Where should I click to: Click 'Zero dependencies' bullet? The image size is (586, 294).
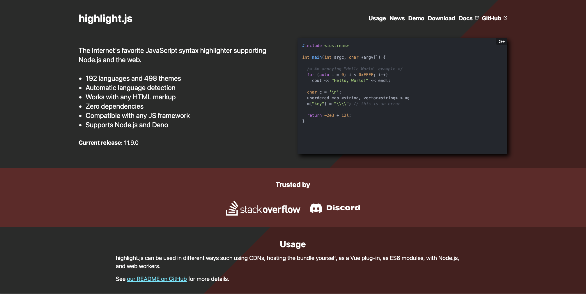click(114, 106)
